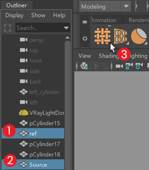Click the orange woven fabric shelf icon

pos(102,36)
